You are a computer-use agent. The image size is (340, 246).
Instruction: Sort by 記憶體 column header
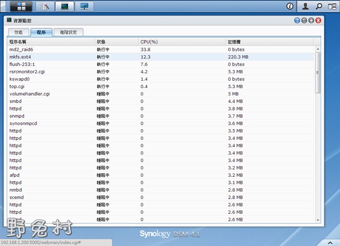(270, 42)
